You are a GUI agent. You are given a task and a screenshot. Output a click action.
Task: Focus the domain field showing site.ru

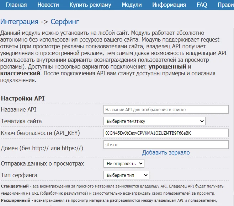pyautogui.click(x=166, y=145)
